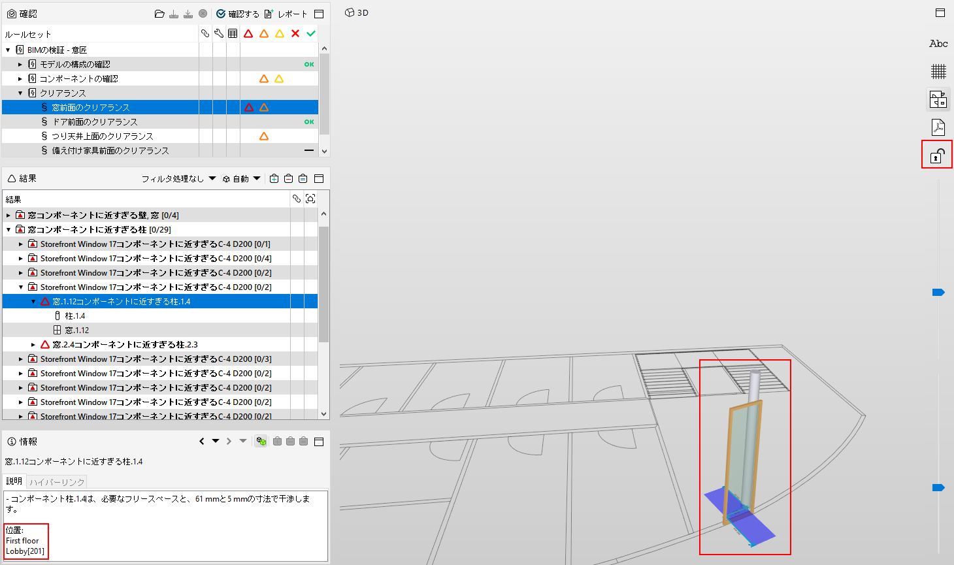Viewport: 954px width, 565px height.
Task: Click the Abc markup text tool
Action: click(x=938, y=44)
